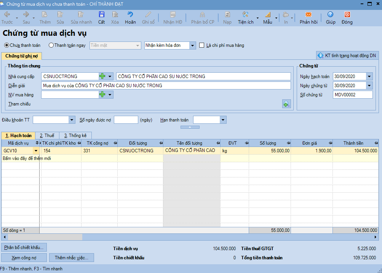Click TK công nợ cell 331
The height and width of the screenshot is (273, 382).
click(x=99, y=151)
